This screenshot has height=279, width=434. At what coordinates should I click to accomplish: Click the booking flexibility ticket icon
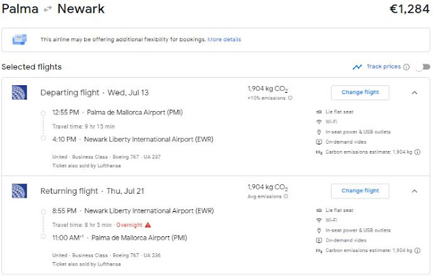tap(20, 39)
